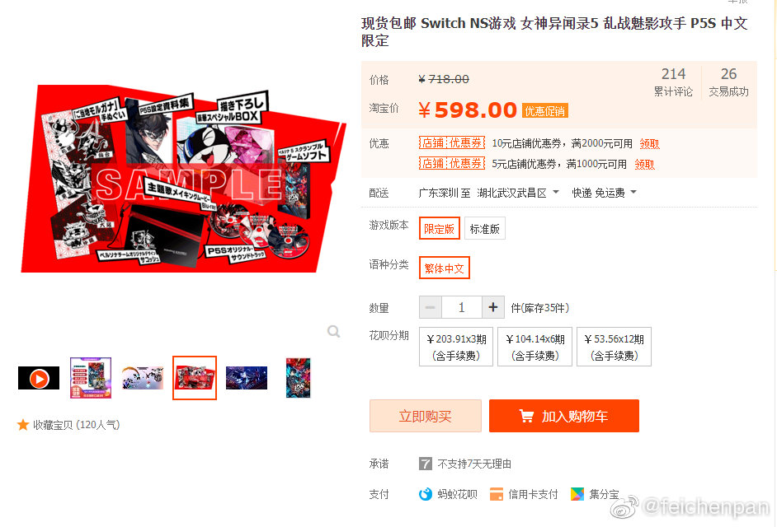Screen dimensions: 777x527
Task: Expand the 湖北武汉武昌区 delivery destination dropdown
Action: point(518,193)
